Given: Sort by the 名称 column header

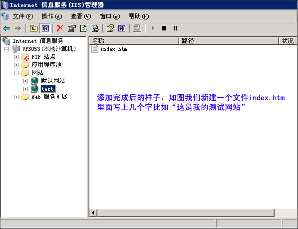Looking at the screenshot, I should (134, 40).
